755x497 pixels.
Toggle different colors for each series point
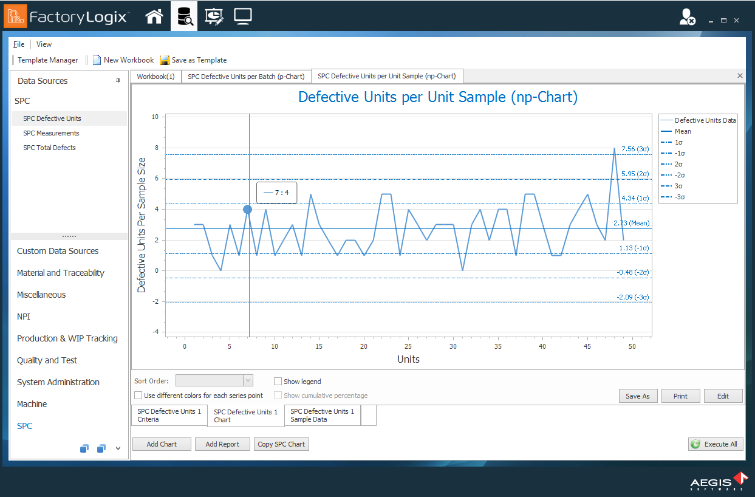pyautogui.click(x=138, y=396)
